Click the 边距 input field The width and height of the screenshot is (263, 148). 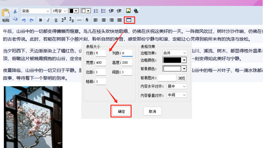(x=101, y=72)
